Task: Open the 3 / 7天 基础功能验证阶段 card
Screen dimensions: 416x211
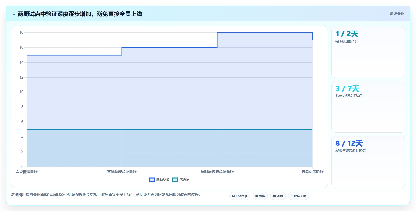Action: (x=368, y=107)
